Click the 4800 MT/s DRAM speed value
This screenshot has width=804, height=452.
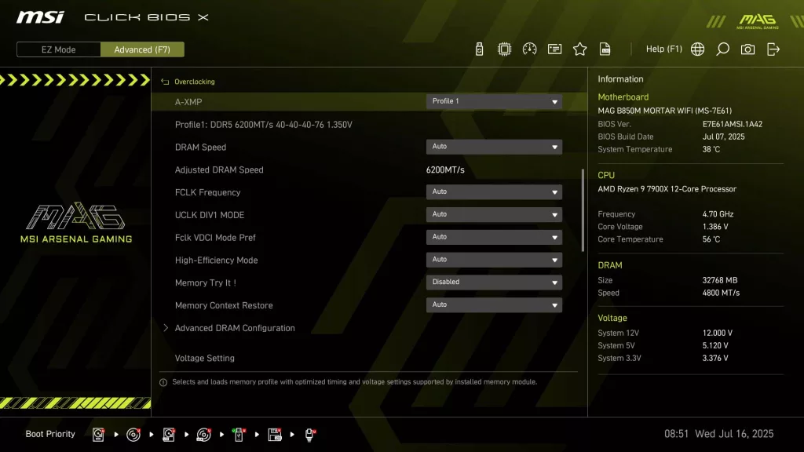coord(721,293)
